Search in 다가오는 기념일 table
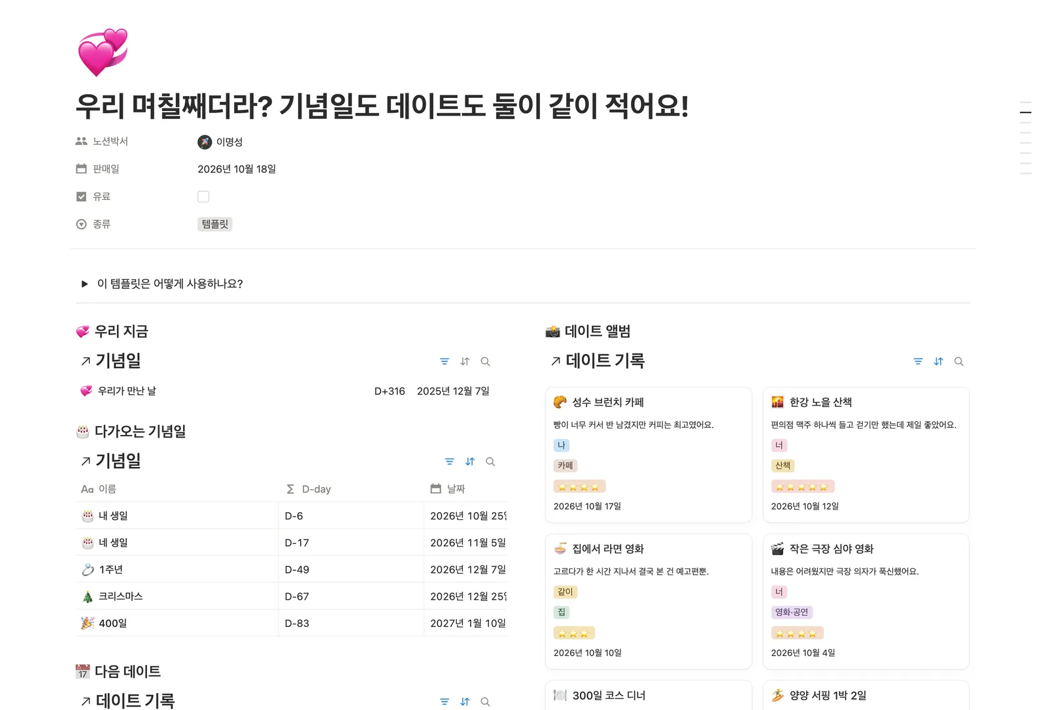Image resolution: width=1046 pixels, height=710 pixels. coord(490,462)
